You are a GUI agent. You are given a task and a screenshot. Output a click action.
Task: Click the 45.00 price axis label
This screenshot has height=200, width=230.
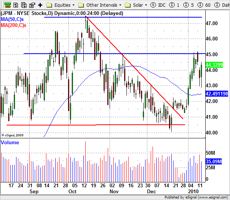click(x=212, y=54)
